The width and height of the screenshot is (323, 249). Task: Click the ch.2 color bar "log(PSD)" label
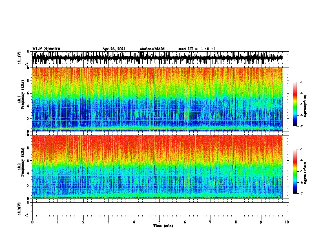pyautogui.click(x=305, y=173)
